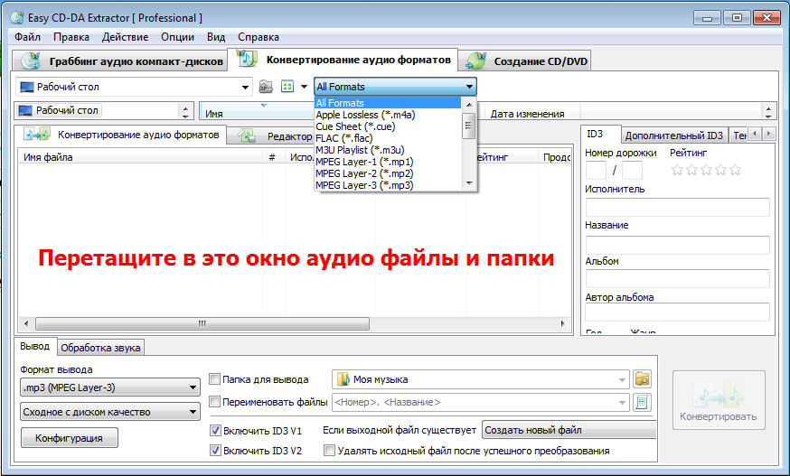790x476 pixels.
Task: Click the browse output folder icon
Action: click(643, 378)
